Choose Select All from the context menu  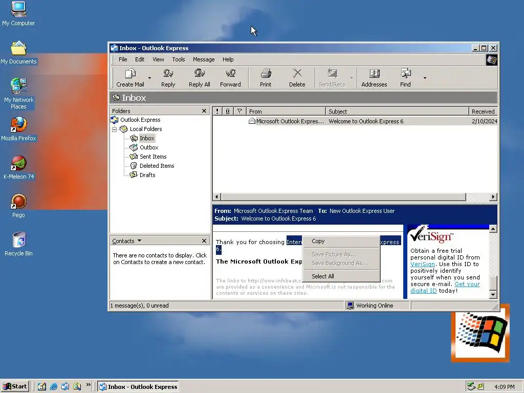341,276
